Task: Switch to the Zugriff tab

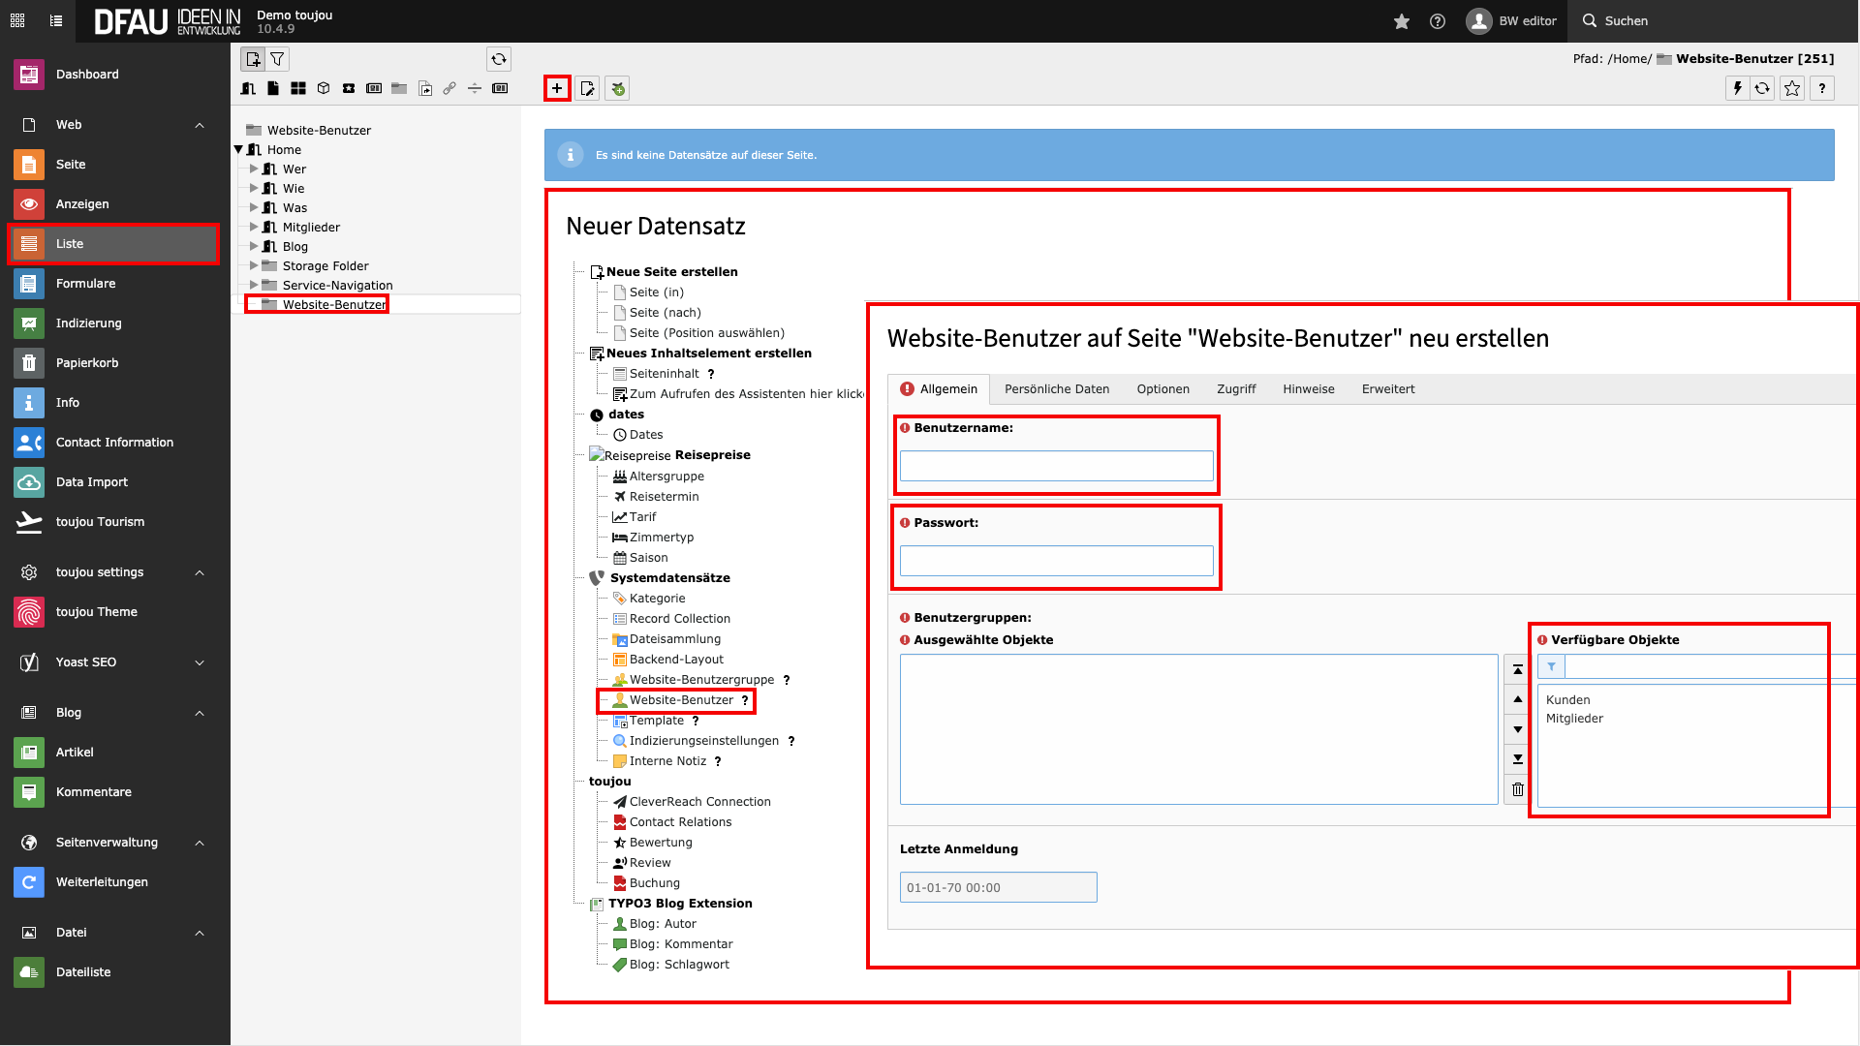Action: point(1236,389)
